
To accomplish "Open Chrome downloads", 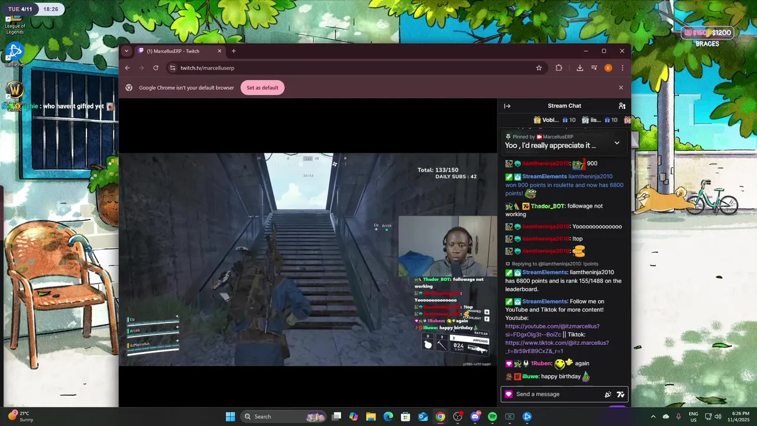I will point(580,68).
